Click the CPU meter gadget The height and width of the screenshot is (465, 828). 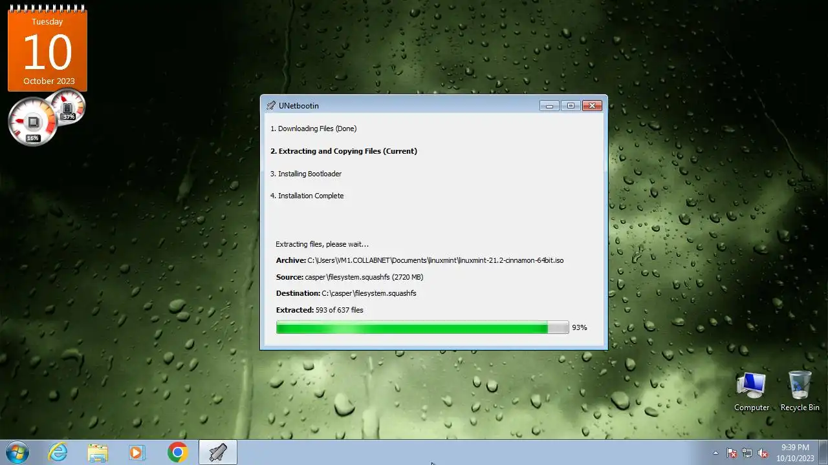point(32,121)
